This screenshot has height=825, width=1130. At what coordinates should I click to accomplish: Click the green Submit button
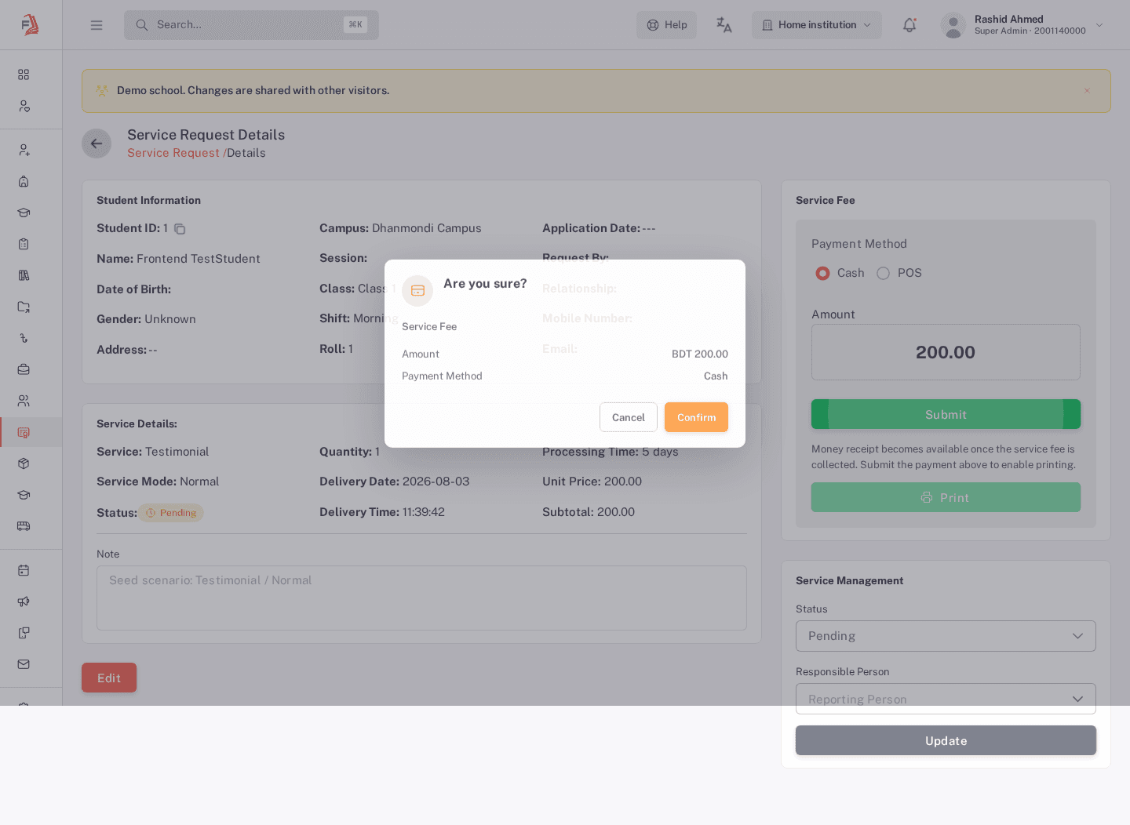coord(946,414)
